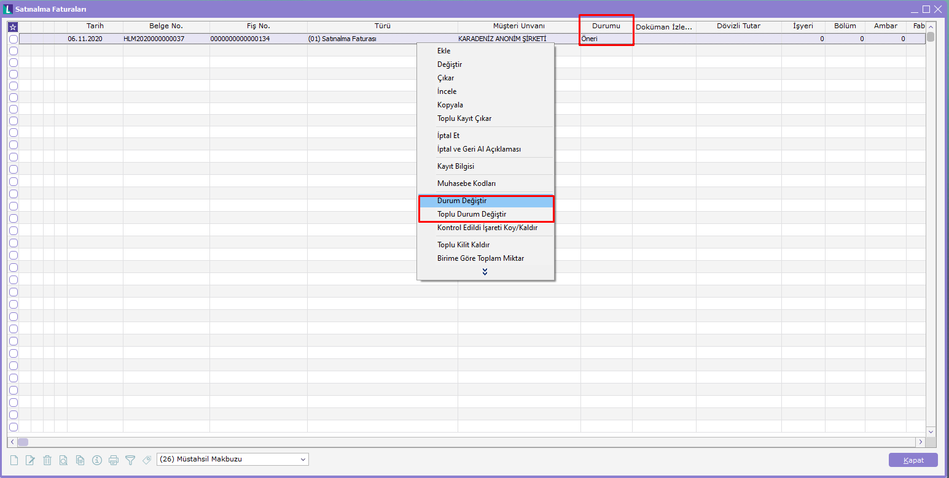
Task: Click the printer icon
Action: click(x=113, y=460)
